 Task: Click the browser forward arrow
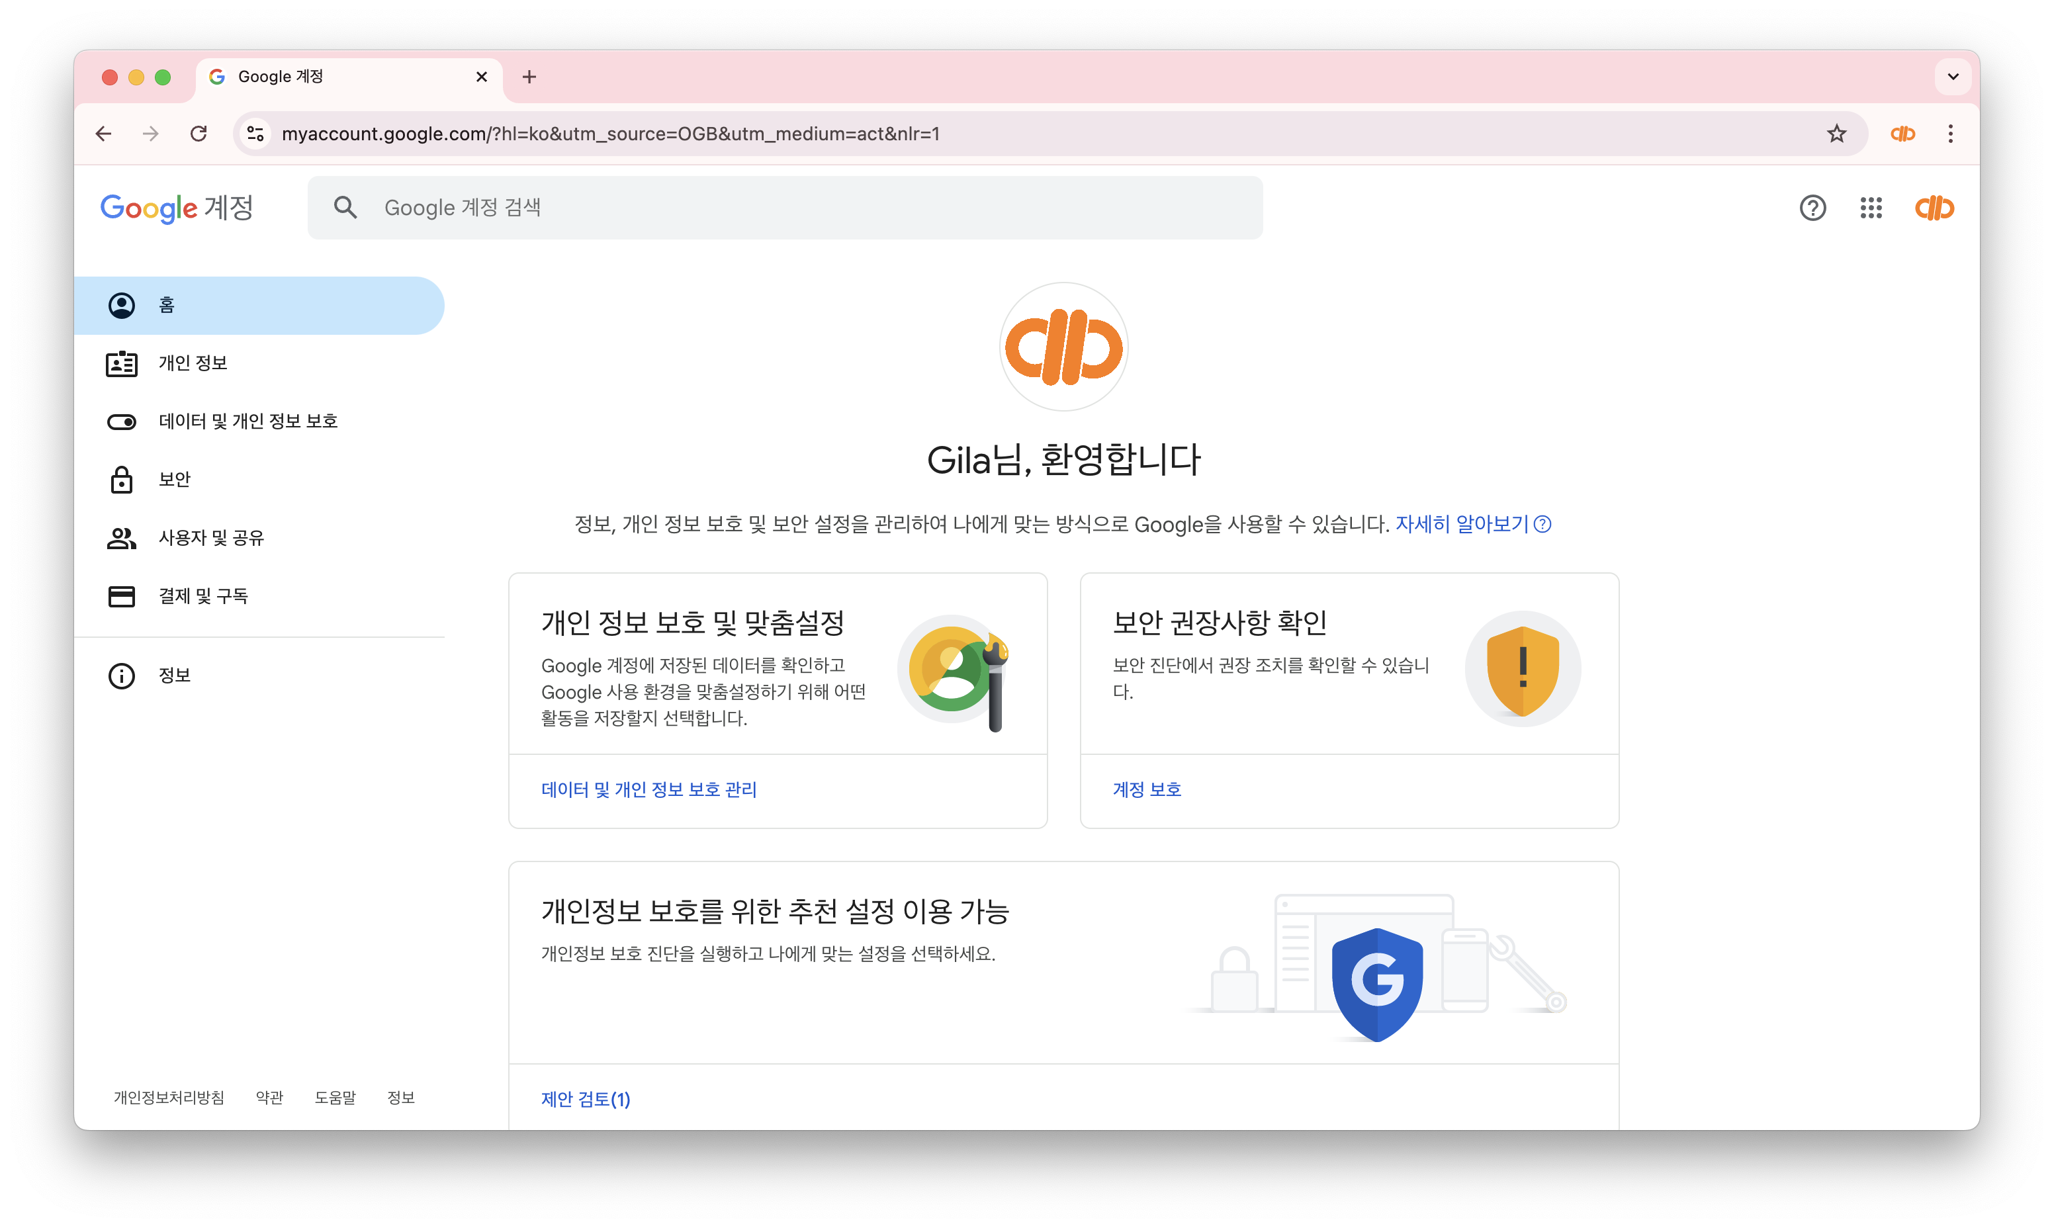151,133
